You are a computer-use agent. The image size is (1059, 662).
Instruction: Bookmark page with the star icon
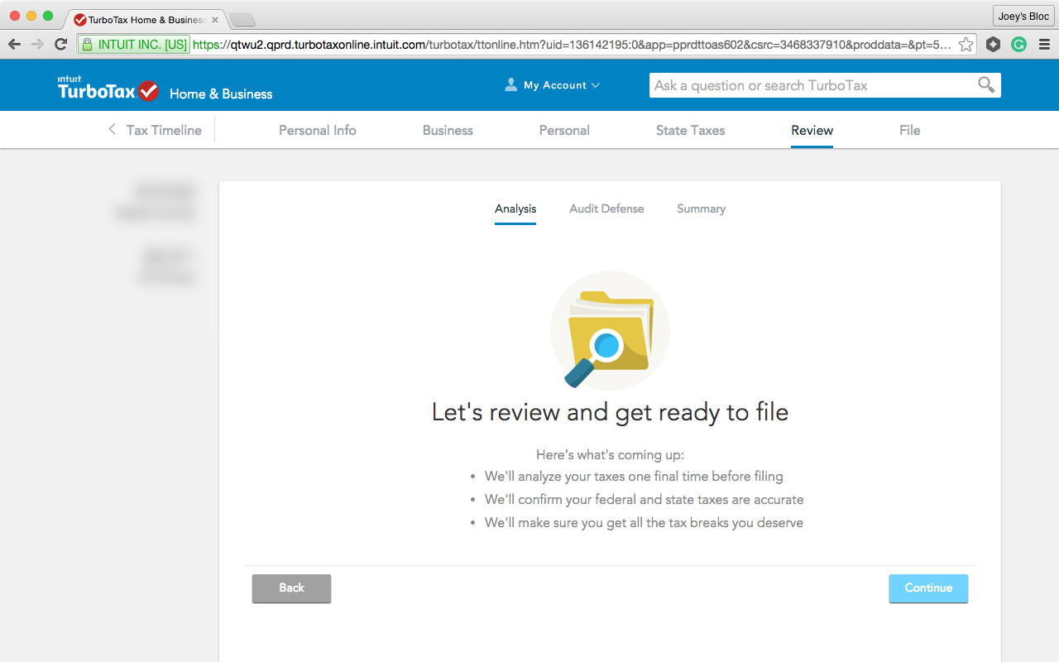(966, 45)
